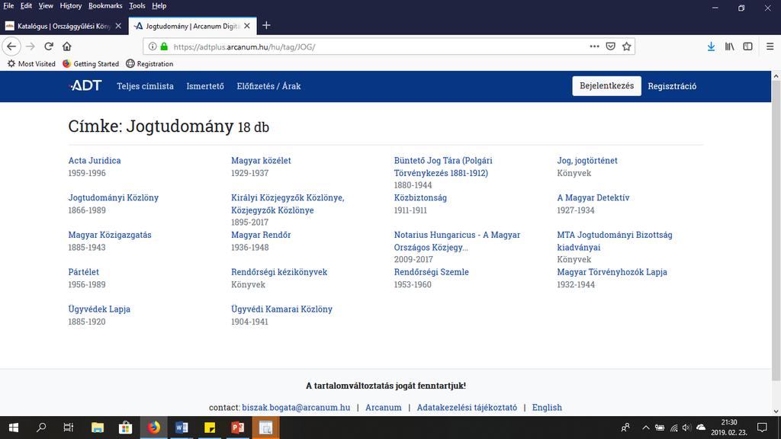Save page to Pocket
Screen dimensions: 781x439
click(610, 46)
